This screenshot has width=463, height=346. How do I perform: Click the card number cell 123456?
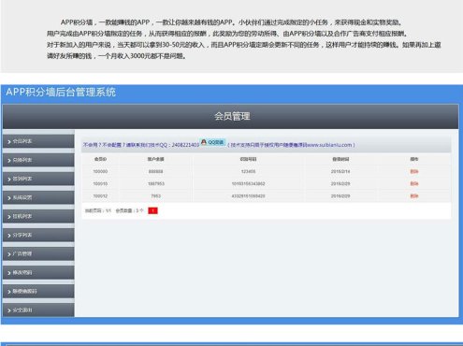click(248, 171)
